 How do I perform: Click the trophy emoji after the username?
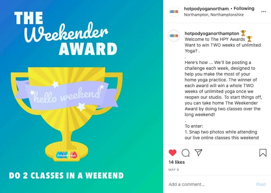point(243,33)
